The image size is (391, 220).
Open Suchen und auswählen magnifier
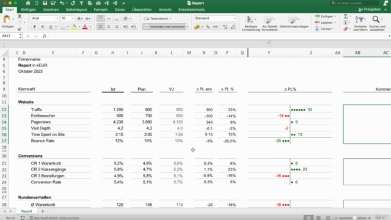[x=378, y=23]
